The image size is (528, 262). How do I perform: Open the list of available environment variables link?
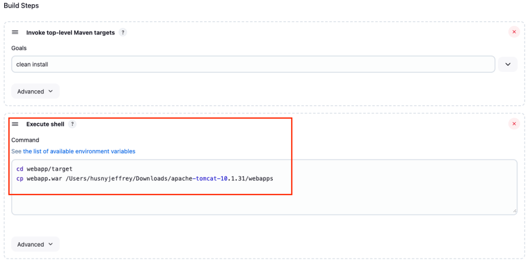point(79,152)
